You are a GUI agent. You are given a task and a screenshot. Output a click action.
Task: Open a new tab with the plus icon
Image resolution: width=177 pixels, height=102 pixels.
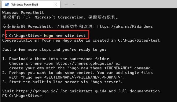tap(66, 4)
